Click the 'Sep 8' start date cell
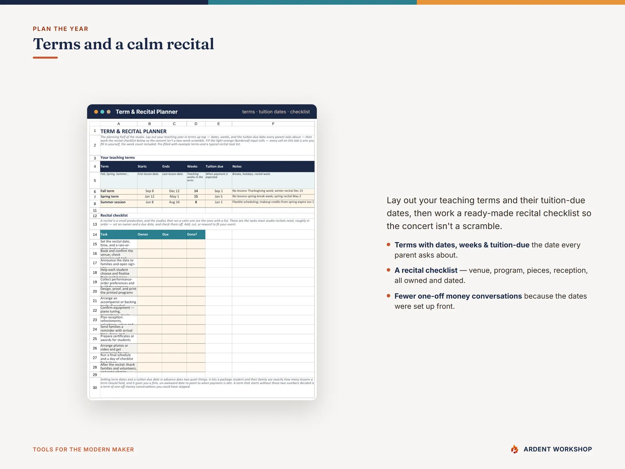Screen dimensions: 625x469 point(150,191)
